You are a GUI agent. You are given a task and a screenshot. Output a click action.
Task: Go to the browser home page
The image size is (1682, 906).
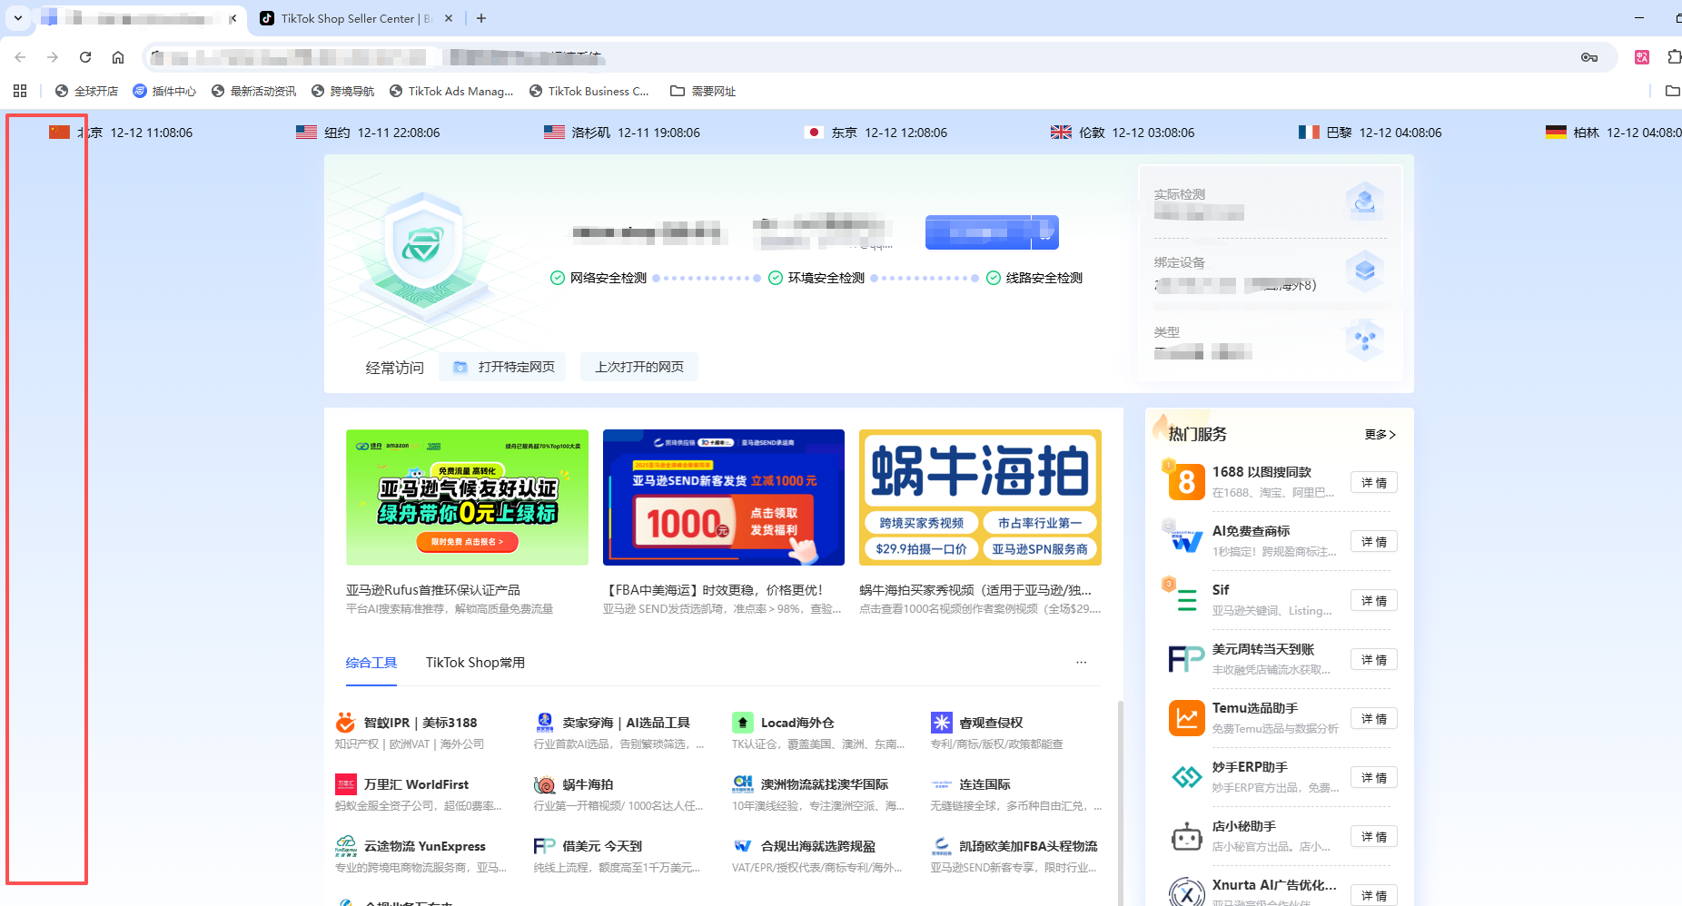[118, 57]
